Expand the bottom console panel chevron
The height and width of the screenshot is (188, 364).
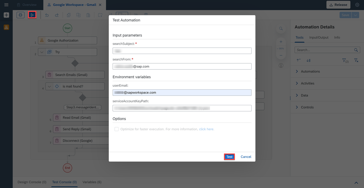[356, 183]
